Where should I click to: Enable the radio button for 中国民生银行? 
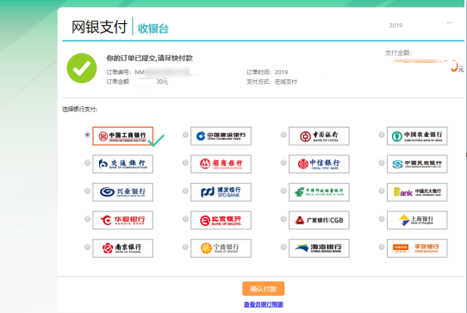[382, 163]
